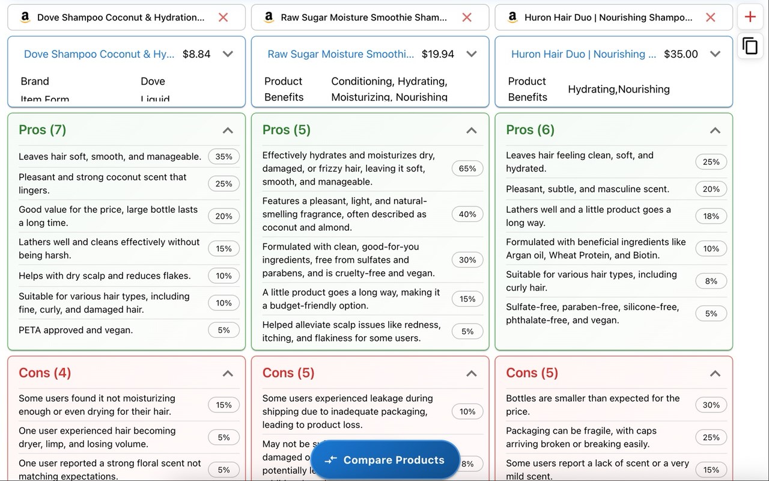Screen dimensions: 769x481
Task: Expand the Dove Shampoo $8.84 details dropdown
Action: click(x=228, y=54)
